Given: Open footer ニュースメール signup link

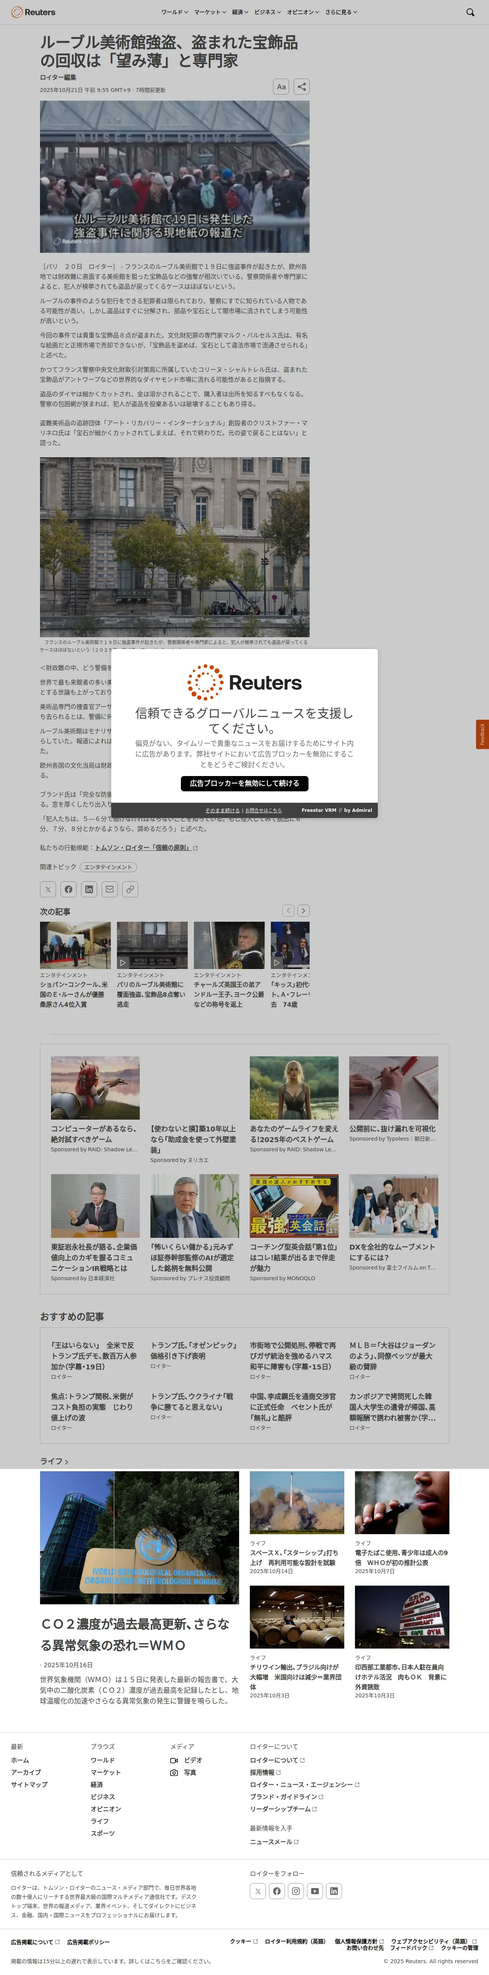Looking at the screenshot, I should [274, 1842].
